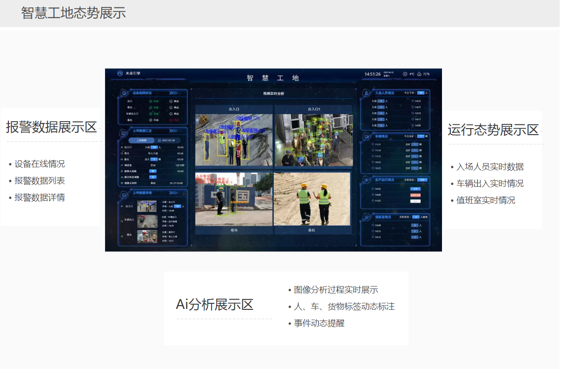Click clock icon next to 14:23
Image resolution: width=561 pixels, height=369 pixels.
[413, 101]
